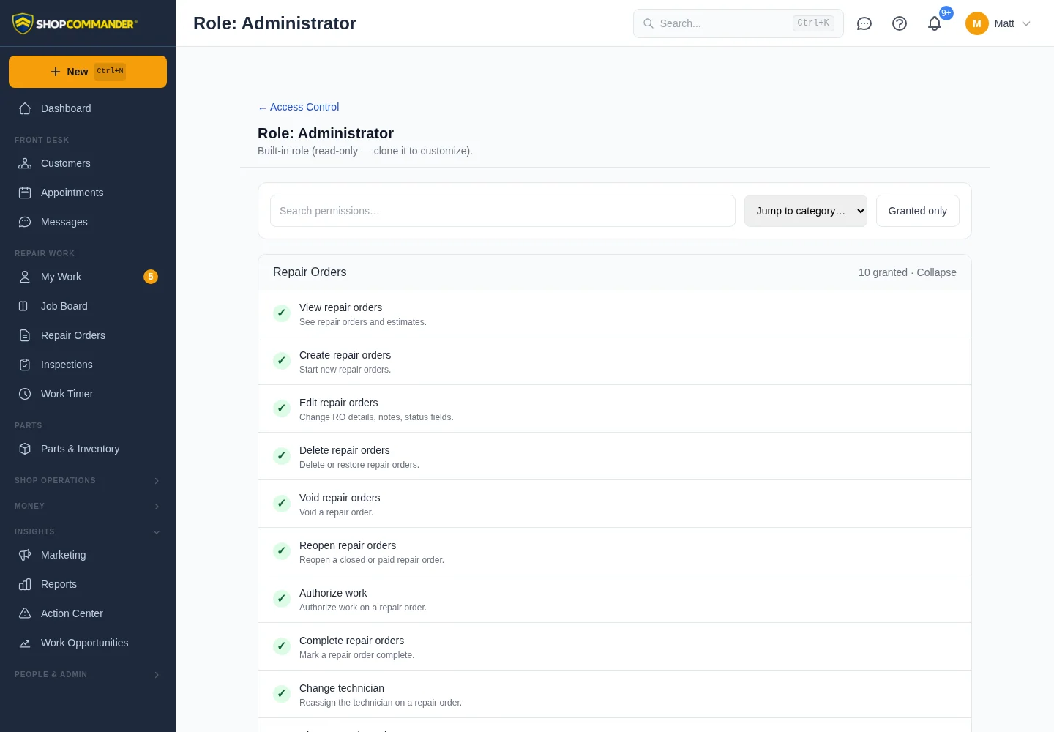The image size is (1054, 732).
Task: Expand the People & Admin sidebar section
Action: coord(88,674)
